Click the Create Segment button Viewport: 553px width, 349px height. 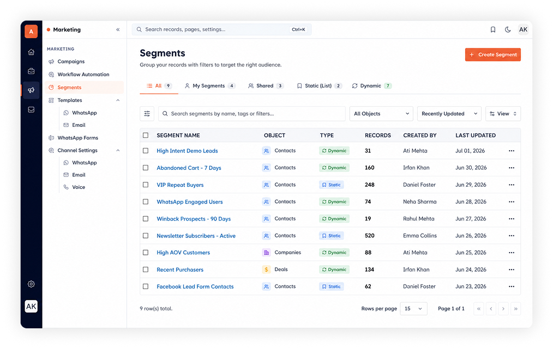coord(492,54)
